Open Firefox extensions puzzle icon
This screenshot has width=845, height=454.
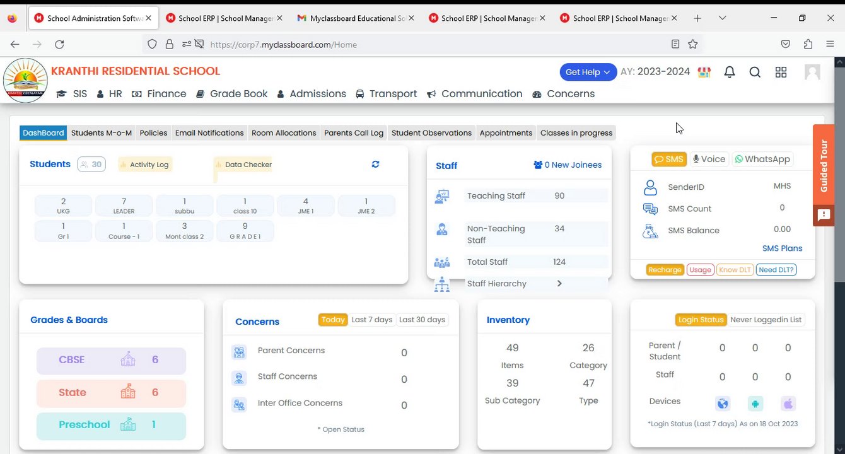(x=808, y=44)
